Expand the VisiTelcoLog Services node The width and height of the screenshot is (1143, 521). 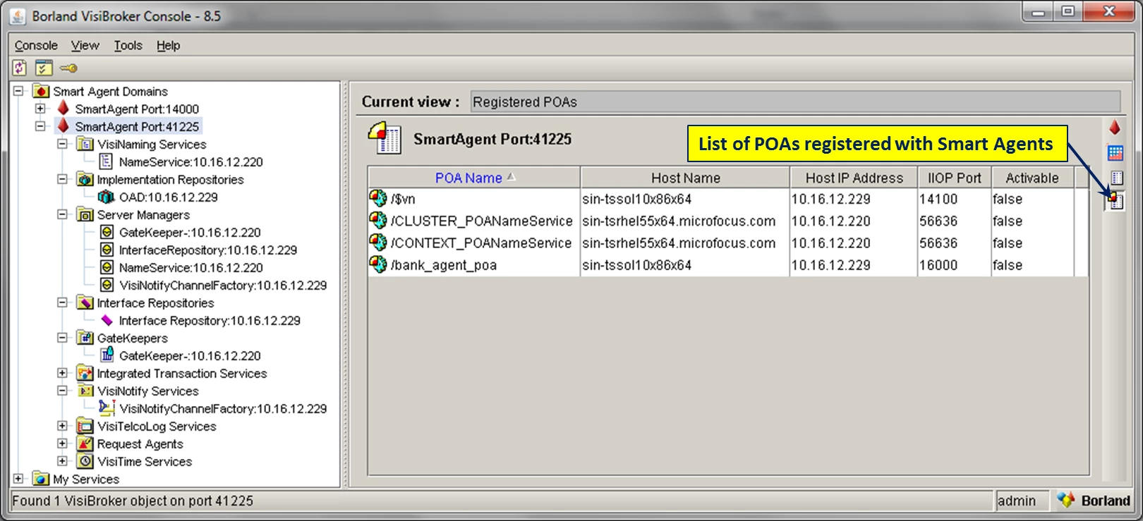pyautogui.click(x=62, y=426)
